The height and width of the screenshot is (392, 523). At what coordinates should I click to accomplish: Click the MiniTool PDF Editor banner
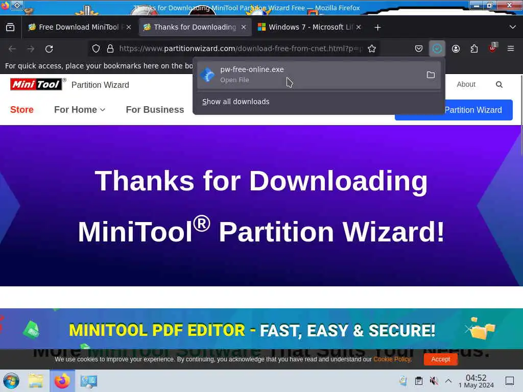click(x=261, y=329)
